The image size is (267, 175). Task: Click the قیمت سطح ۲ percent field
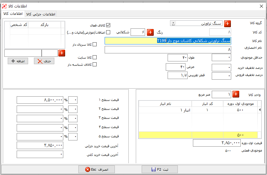coord(73,109)
